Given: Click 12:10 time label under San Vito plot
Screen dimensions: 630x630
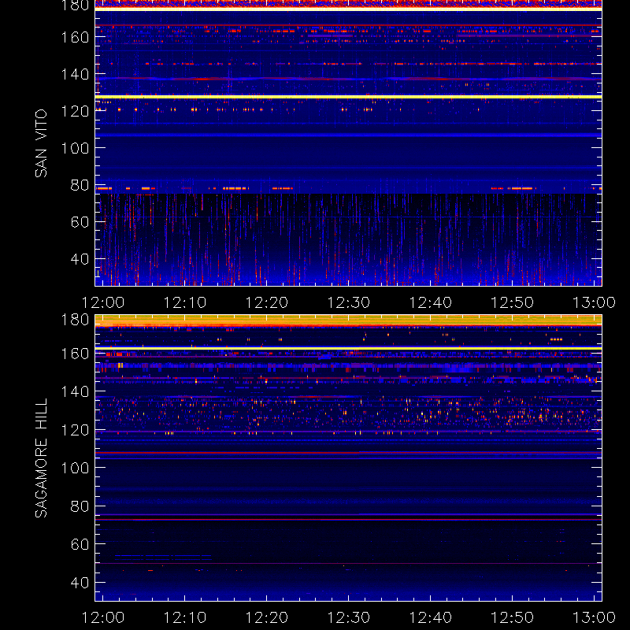Looking at the screenshot, I should pos(184,302).
